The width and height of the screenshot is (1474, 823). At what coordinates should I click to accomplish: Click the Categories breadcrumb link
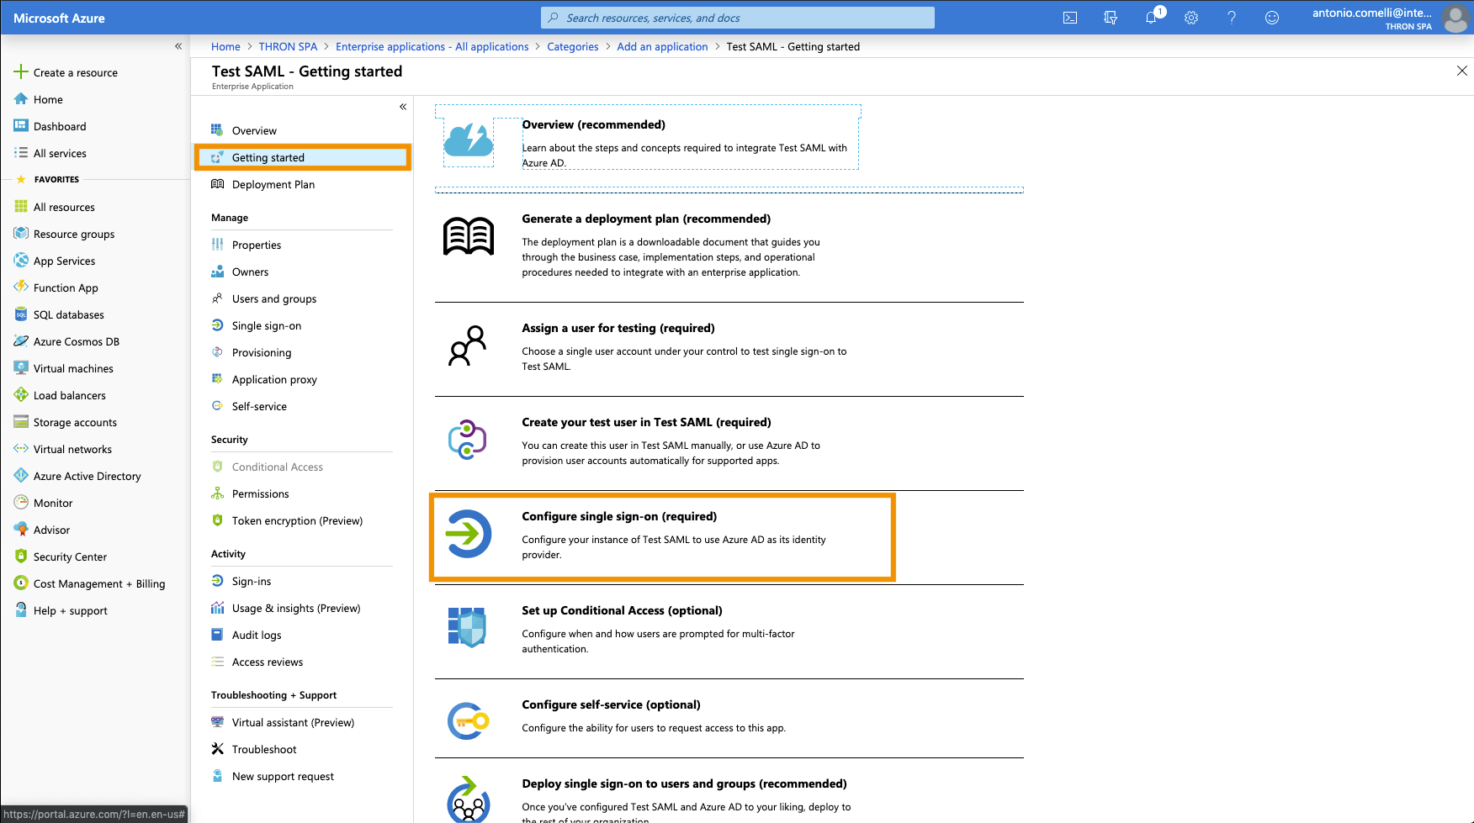tap(573, 46)
